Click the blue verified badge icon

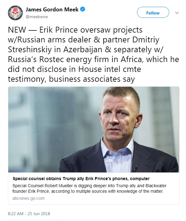[x=83, y=9]
